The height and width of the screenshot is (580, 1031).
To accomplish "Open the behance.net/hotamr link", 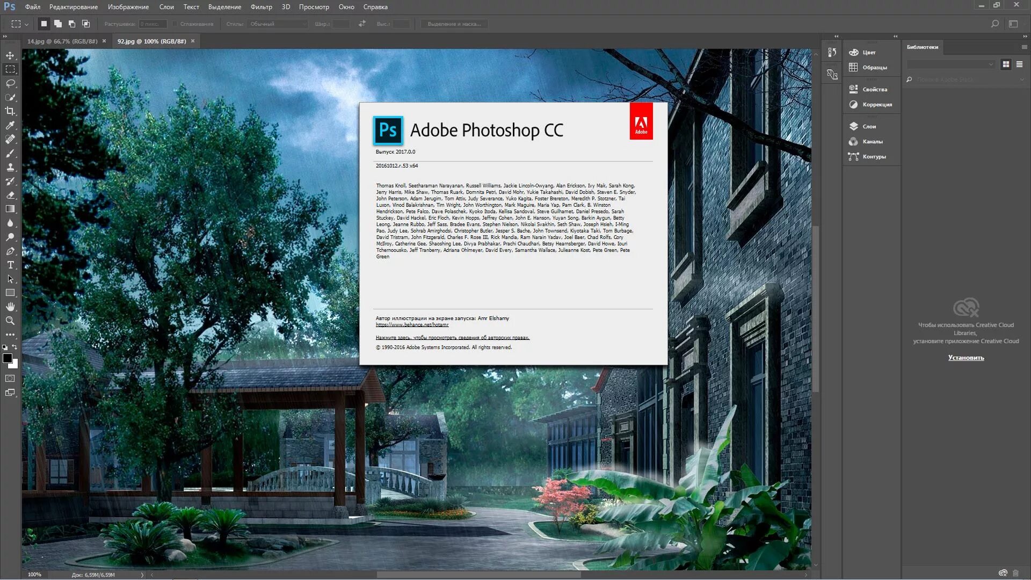I will (x=412, y=325).
